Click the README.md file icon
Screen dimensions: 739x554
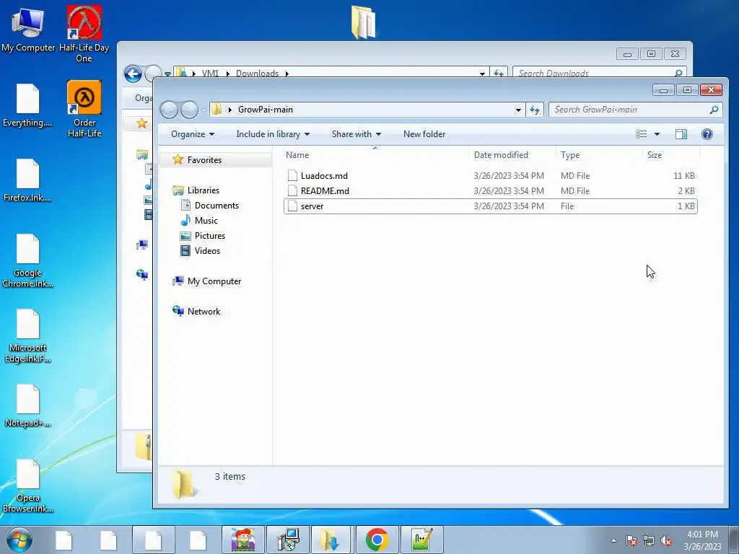[x=292, y=190]
